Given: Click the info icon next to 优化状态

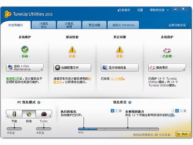Looking at the screenshot, I should click(x=130, y=102).
